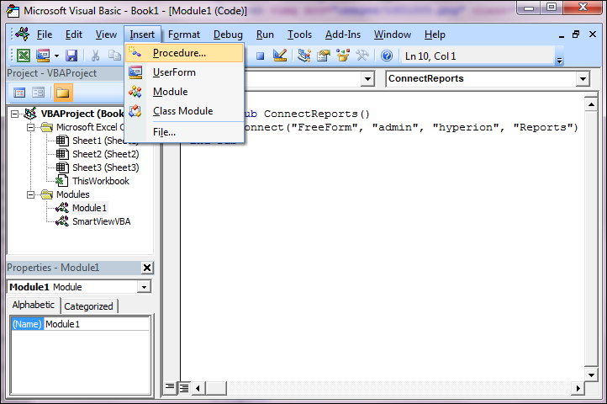Switch to the Categorized tab
The width and height of the screenshot is (607, 404).
click(x=88, y=306)
